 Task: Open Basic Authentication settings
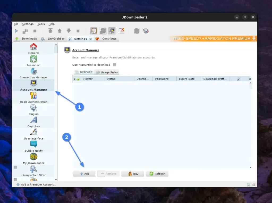click(33, 98)
